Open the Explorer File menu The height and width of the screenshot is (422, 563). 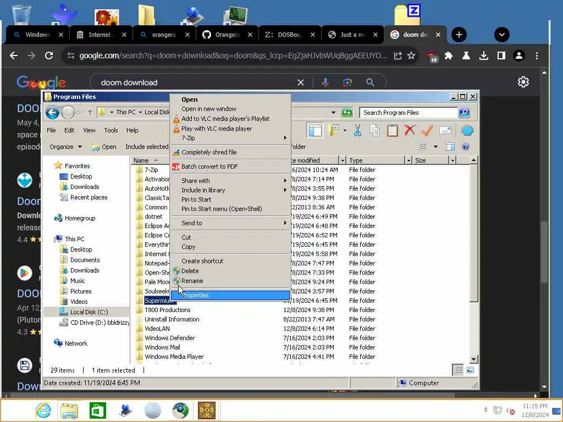pyautogui.click(x=51, y=130)
